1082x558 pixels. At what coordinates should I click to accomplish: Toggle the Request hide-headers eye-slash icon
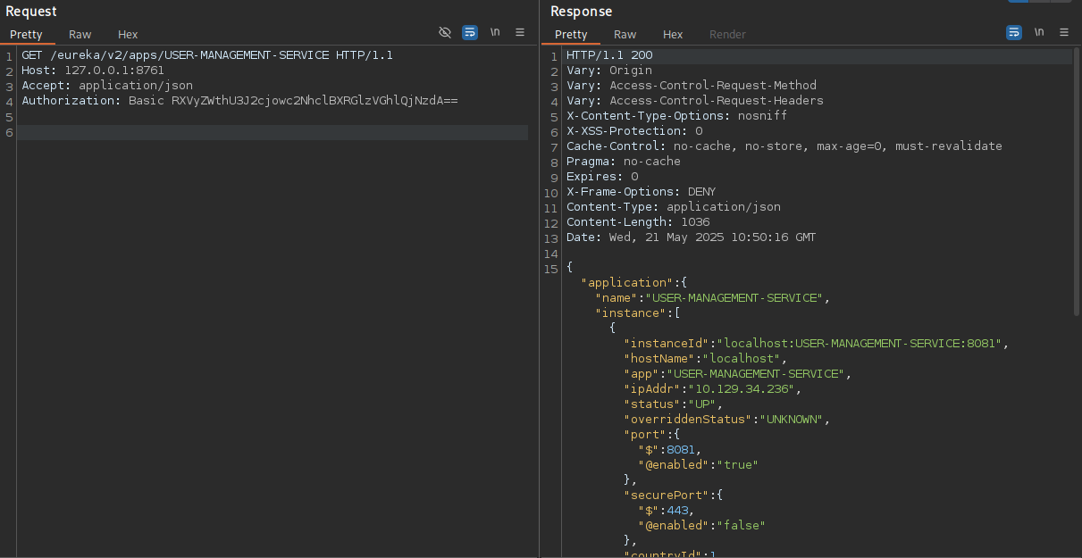[x=445, y=33]
